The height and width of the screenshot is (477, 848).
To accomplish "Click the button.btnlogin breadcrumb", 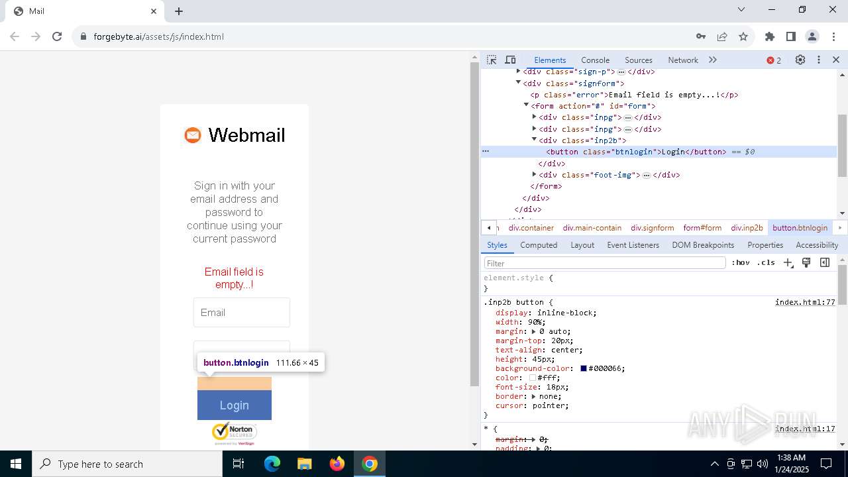I will pos(800,228).
